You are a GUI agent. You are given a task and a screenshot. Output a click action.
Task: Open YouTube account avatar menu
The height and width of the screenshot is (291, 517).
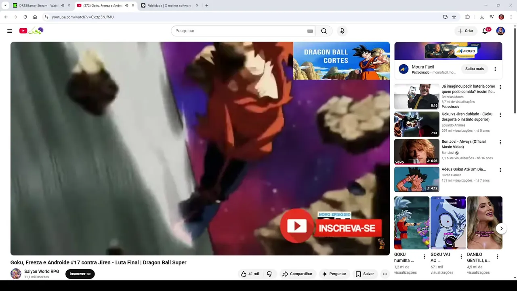[500, 31]
